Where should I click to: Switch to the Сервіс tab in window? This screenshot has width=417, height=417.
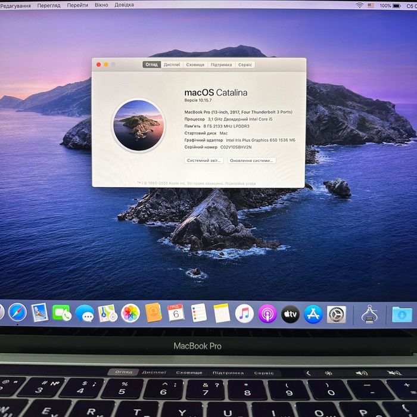[245, 64]
